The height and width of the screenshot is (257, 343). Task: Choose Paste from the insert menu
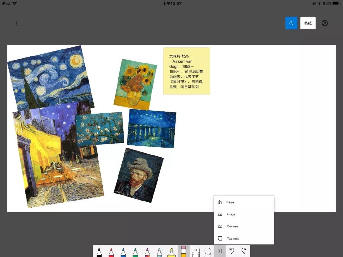click(244, 202)
